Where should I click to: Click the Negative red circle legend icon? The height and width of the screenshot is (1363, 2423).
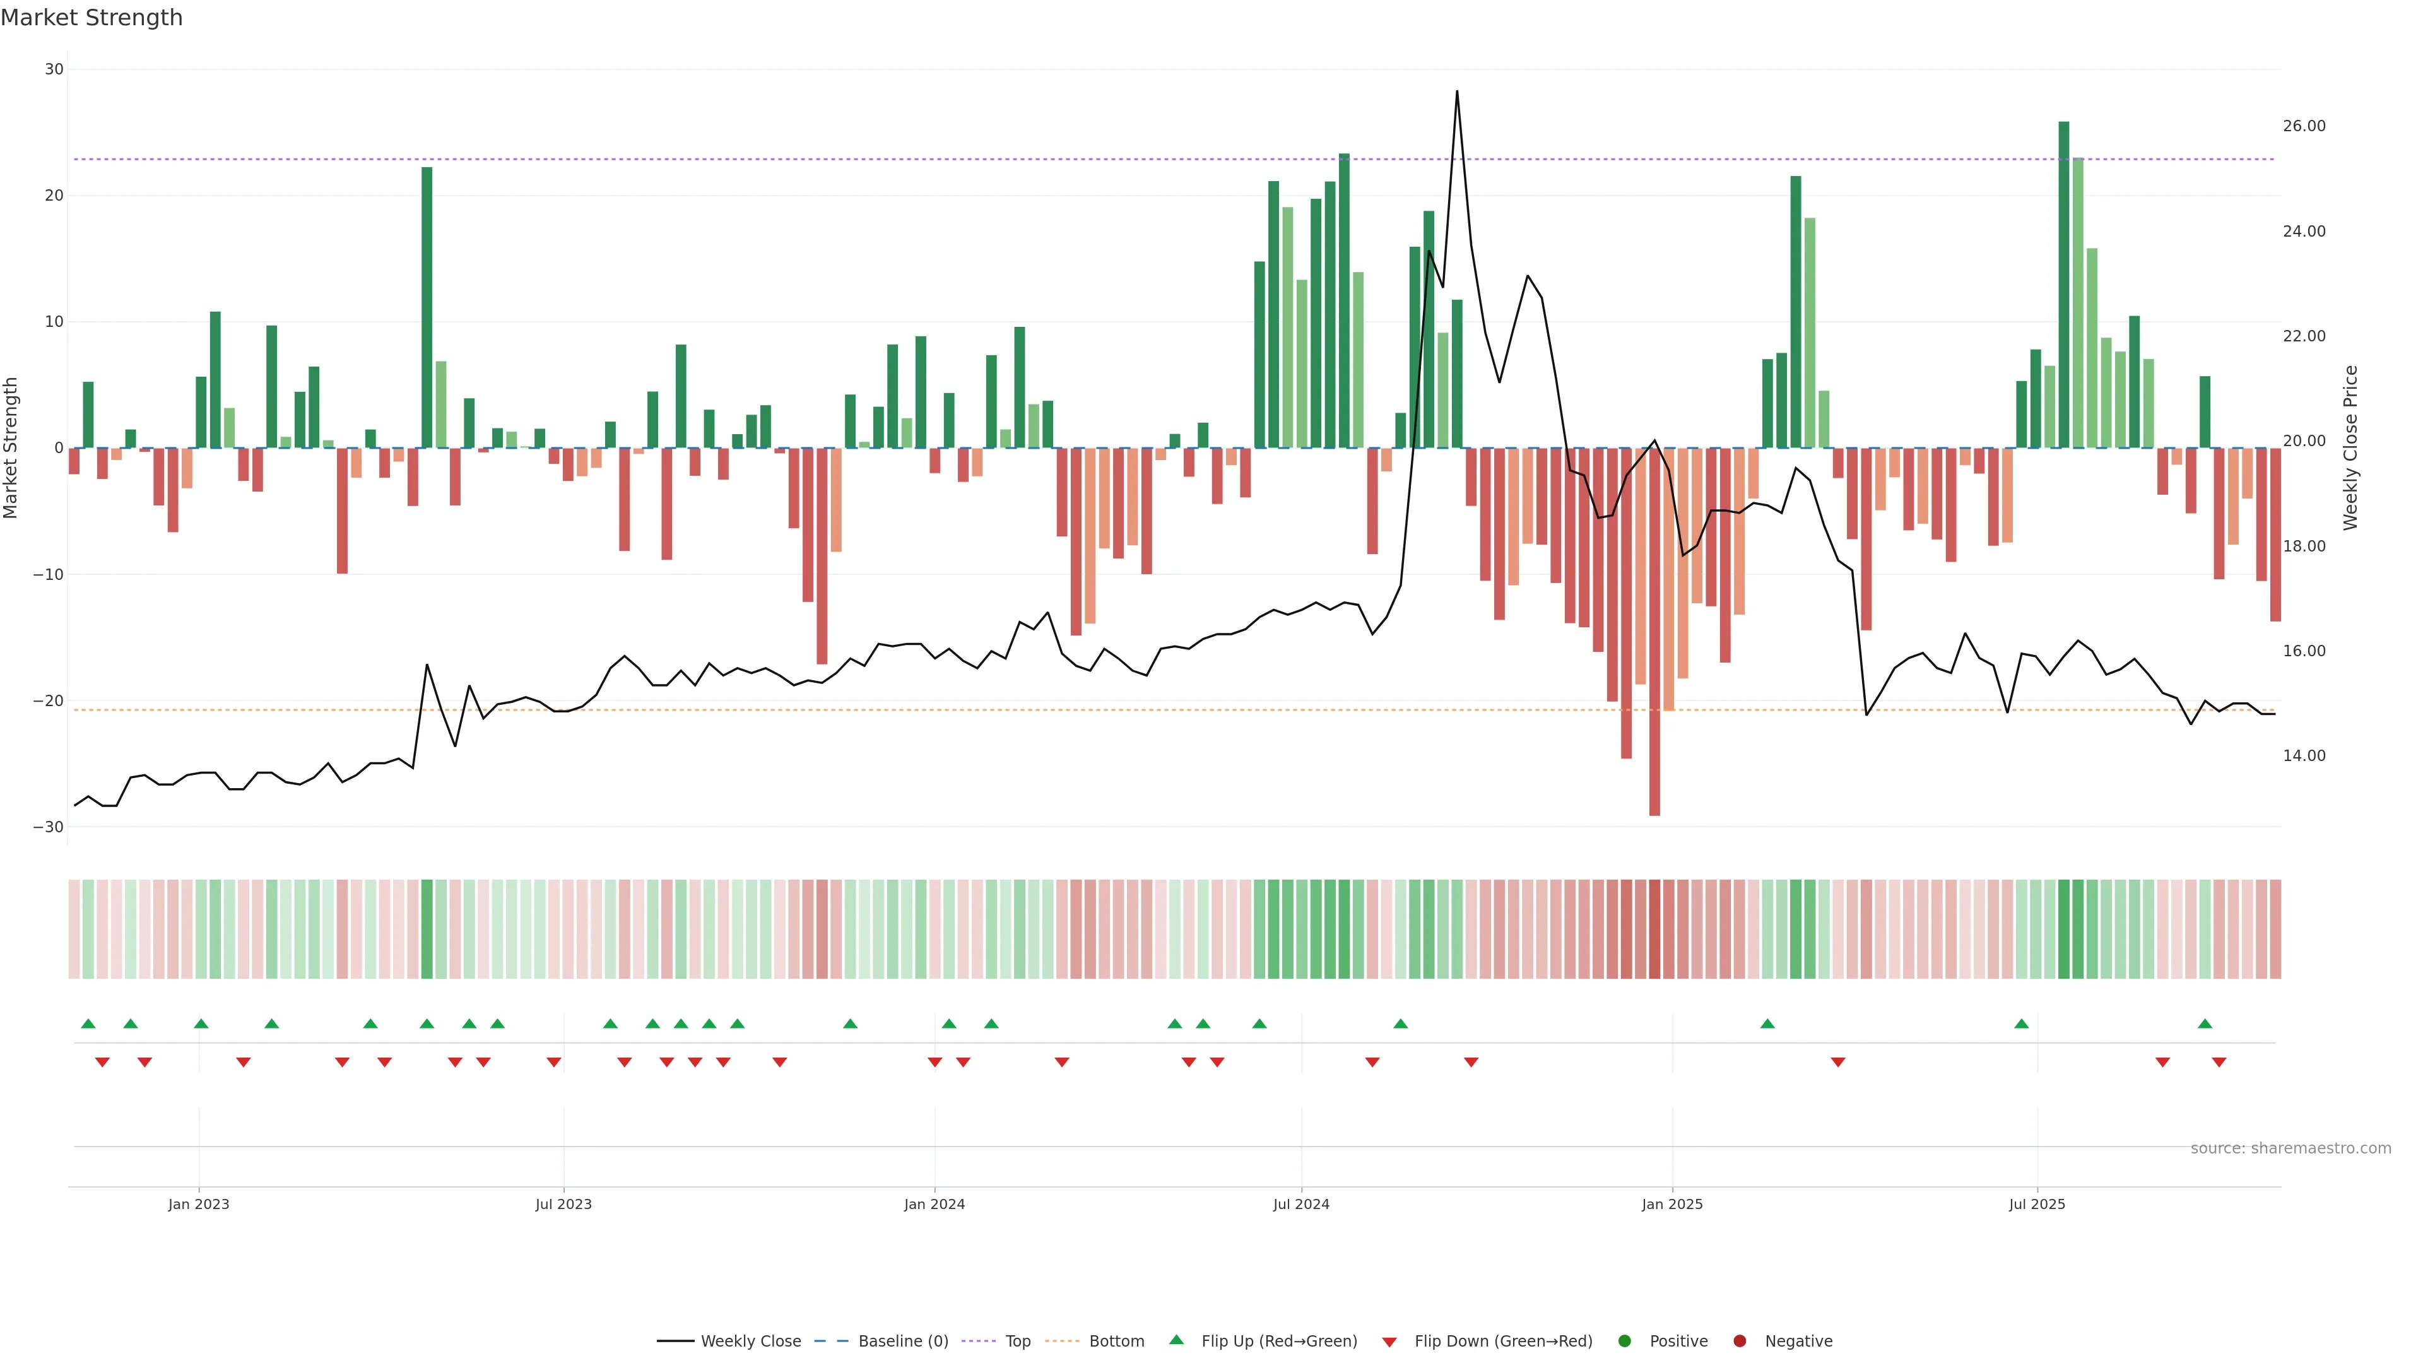click(x=1739, y=1342)
